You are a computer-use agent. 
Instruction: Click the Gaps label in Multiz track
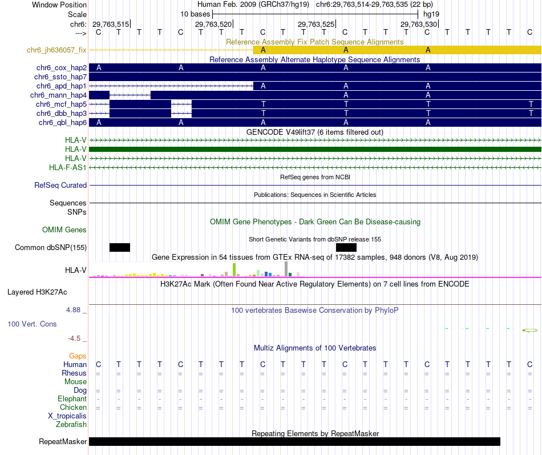tap(78, 356)
